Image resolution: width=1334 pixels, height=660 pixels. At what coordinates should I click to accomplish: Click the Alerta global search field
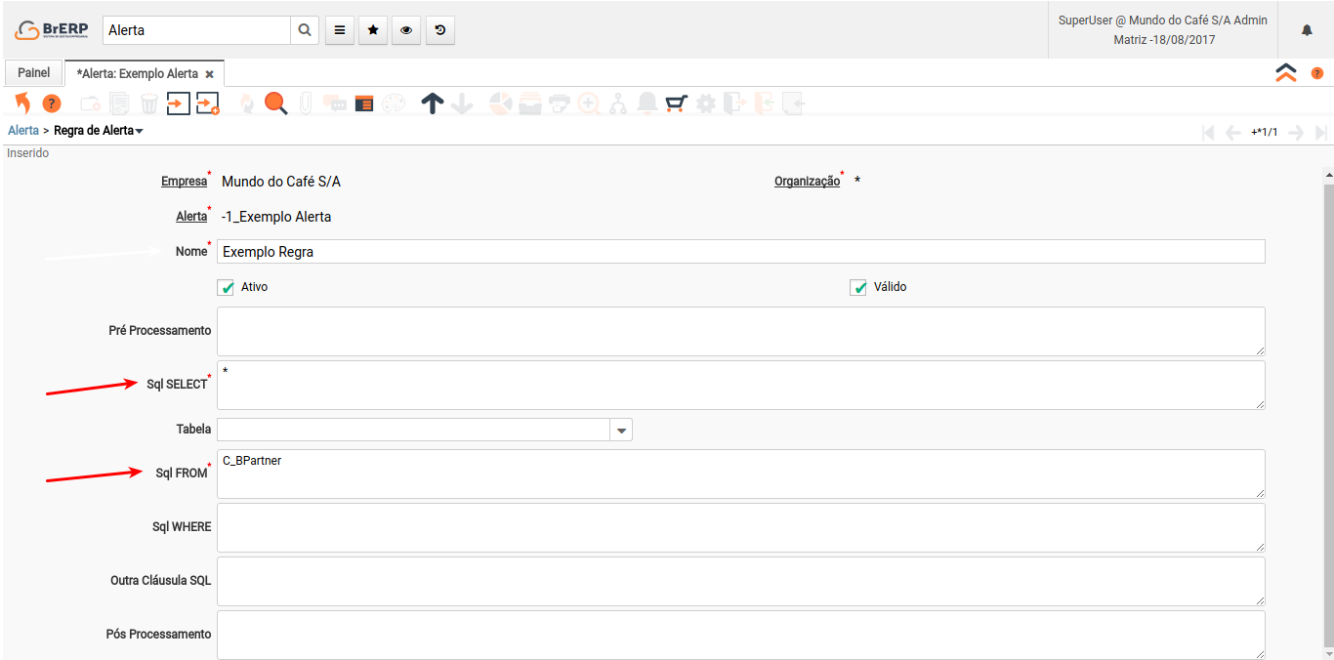(x=196, y=30)
